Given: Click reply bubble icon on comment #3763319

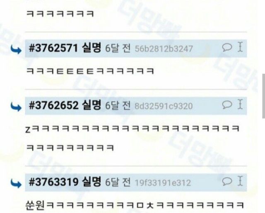Looking at the screenshot, I should coord(227,181).
